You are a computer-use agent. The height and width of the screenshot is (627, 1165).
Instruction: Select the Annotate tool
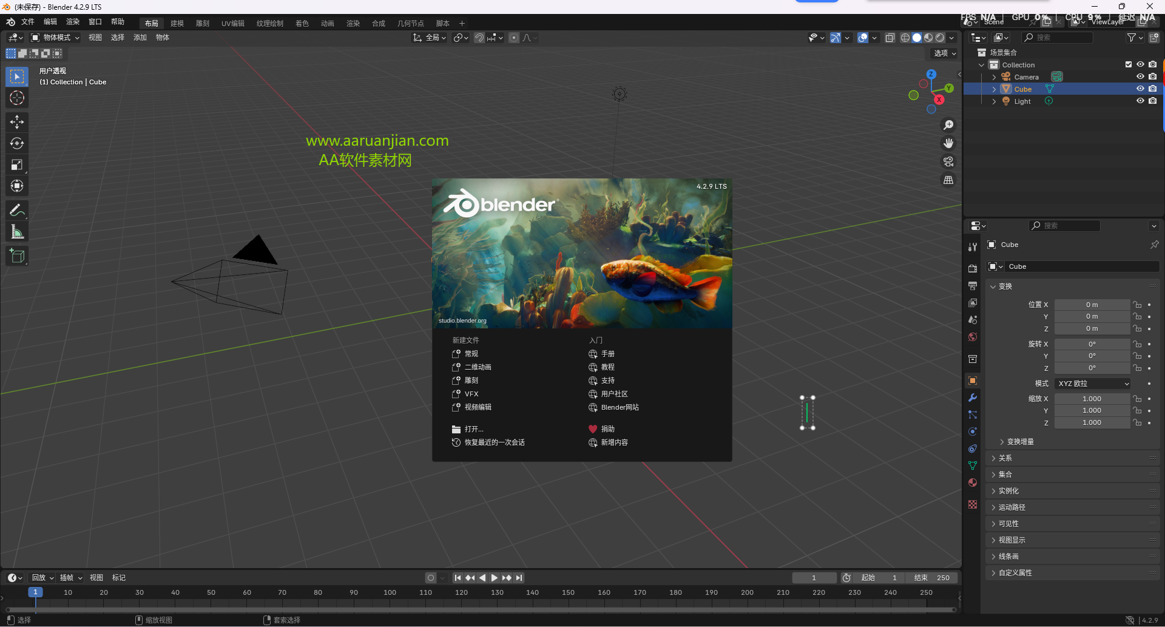(16, 209)
